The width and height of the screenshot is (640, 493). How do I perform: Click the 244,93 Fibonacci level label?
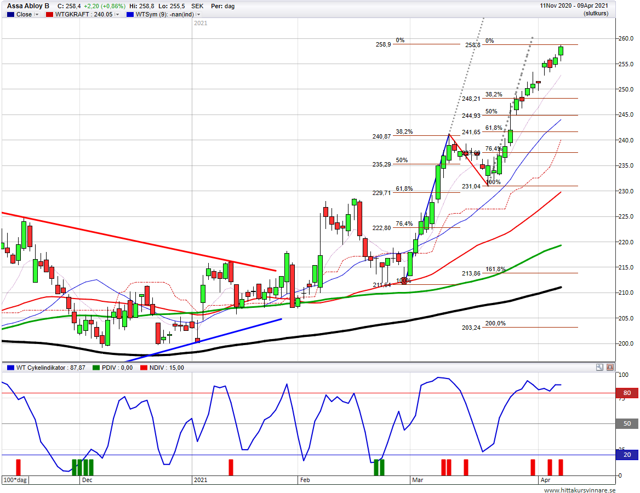click(471, 116)
